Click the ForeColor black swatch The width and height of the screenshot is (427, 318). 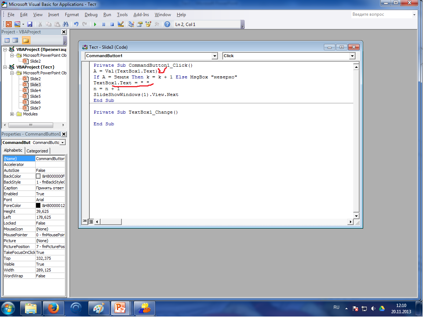38,206
